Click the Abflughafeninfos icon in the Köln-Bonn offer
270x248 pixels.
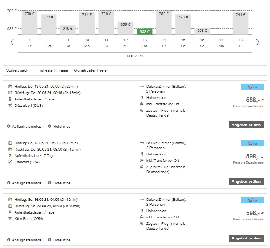[x=9, y=240]
